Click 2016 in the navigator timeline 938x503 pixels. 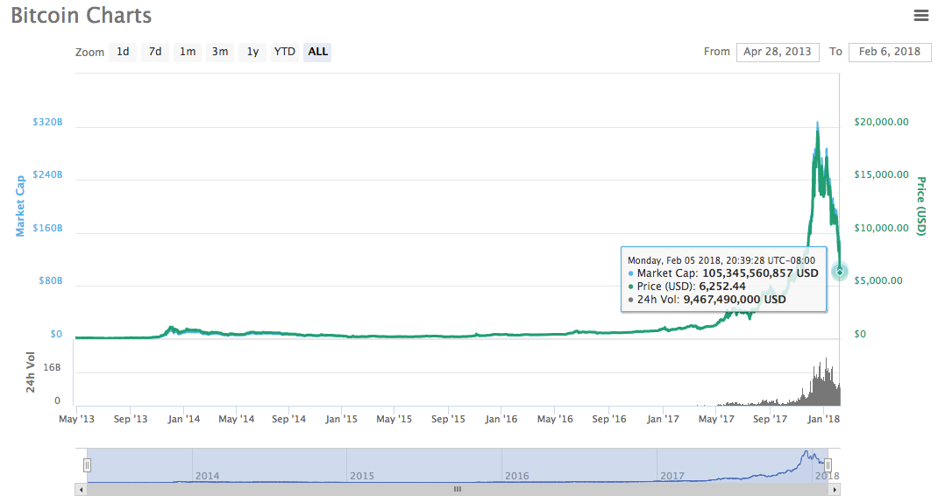[x=517, y=476]
